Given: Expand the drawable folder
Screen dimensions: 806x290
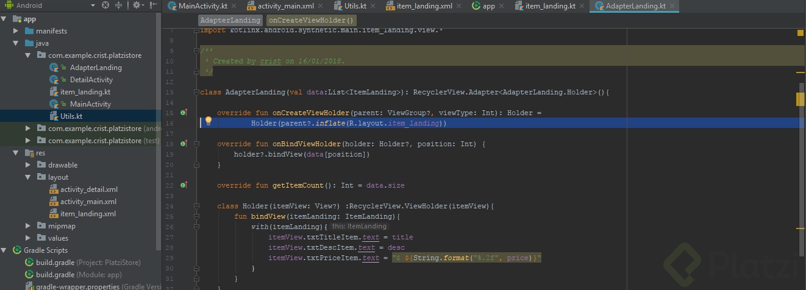Looking at the screenshot, I should (x=28, y=165).
